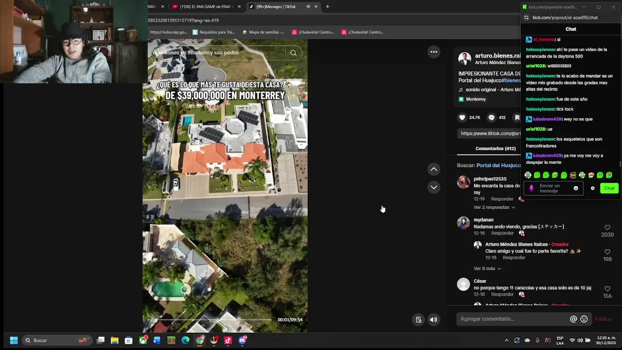Open 'Mapa de semillas' bookmark
622x350 pixels.
263,32
